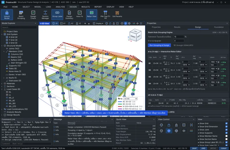The image size is (230, 150).
Task: Click the orbit icon in viewport toolbar
Action: [137, 24]
